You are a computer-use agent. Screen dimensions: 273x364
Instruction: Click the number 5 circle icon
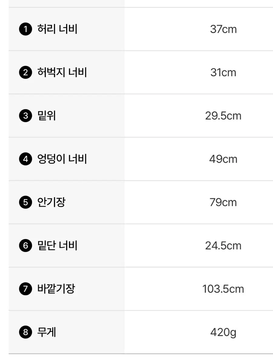tap(25, 203)
